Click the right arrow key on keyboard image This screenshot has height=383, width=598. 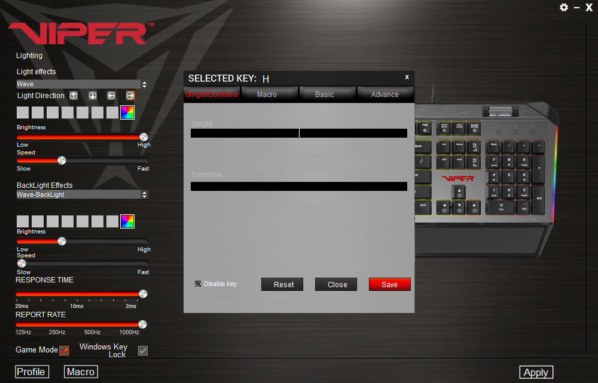474,208
